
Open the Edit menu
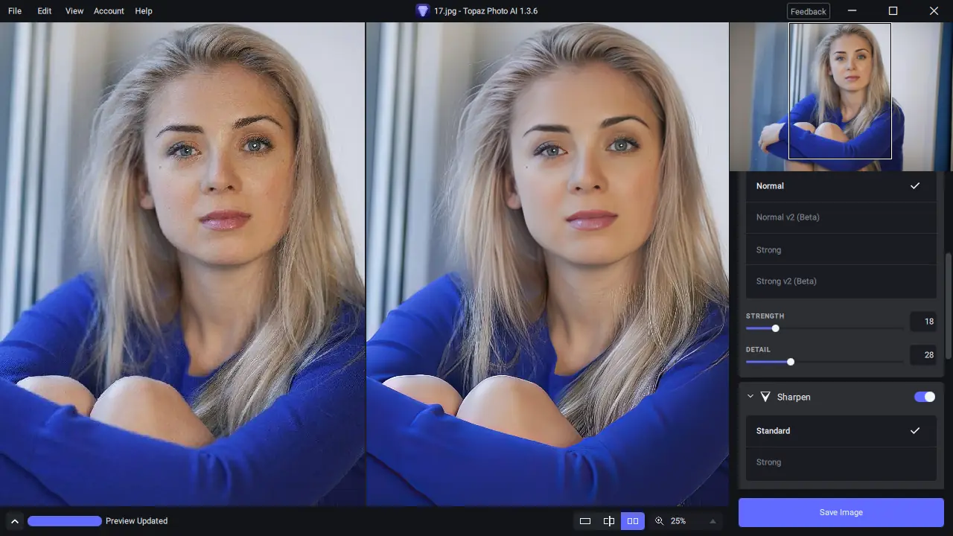pyautogui.click(x=45, y=11)
